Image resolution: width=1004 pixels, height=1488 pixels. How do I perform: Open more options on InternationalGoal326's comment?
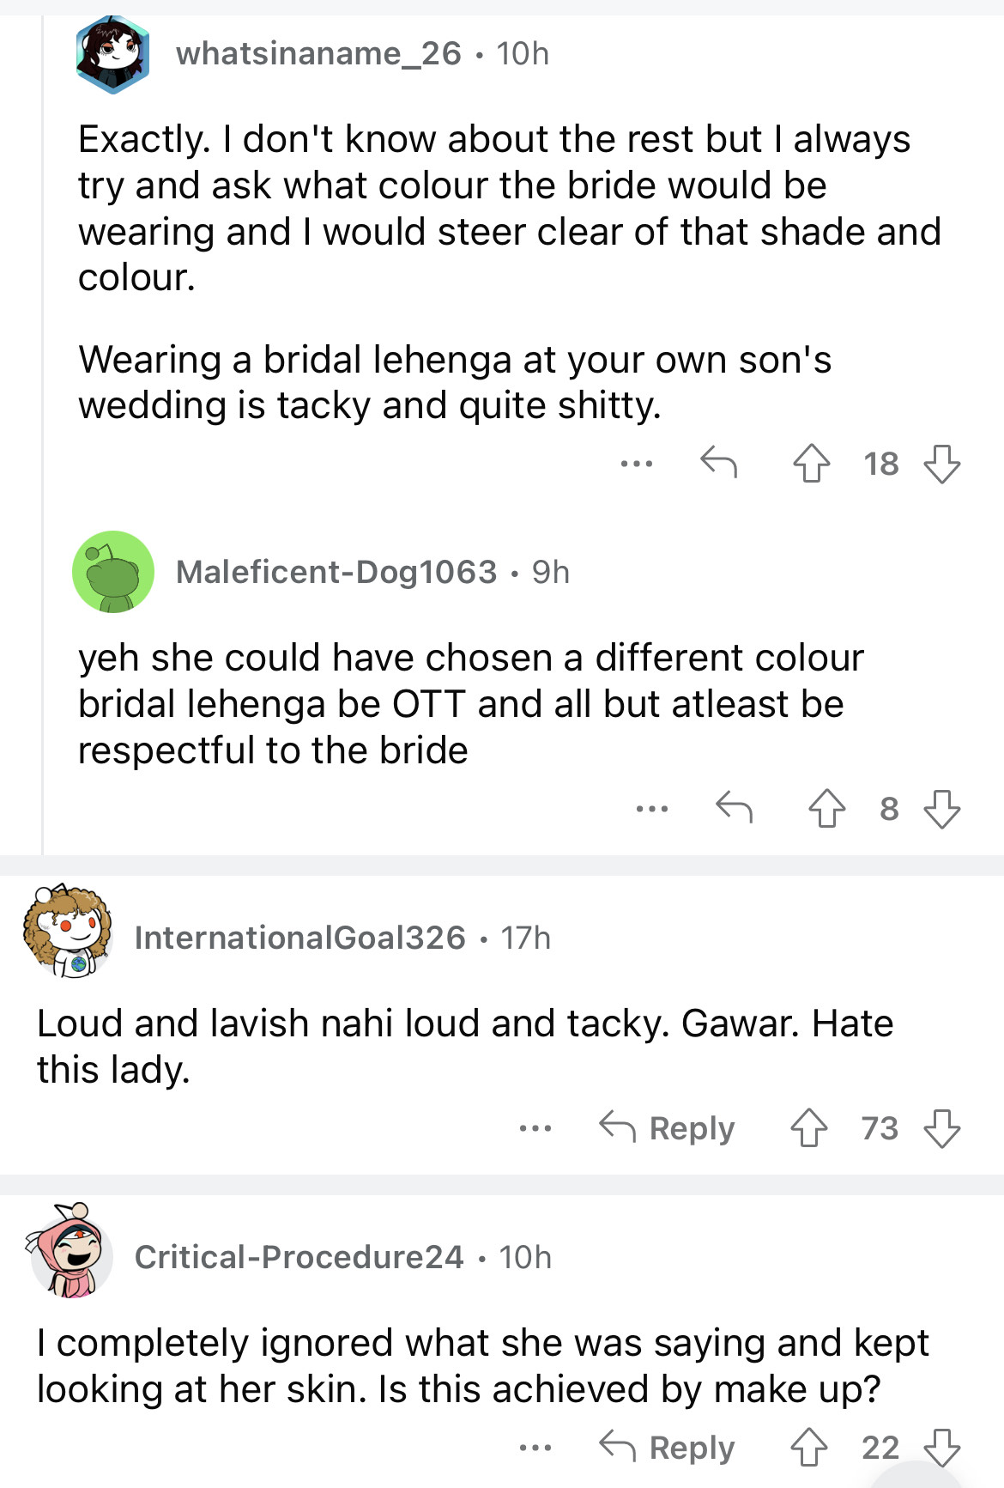tap(535, 1128)
